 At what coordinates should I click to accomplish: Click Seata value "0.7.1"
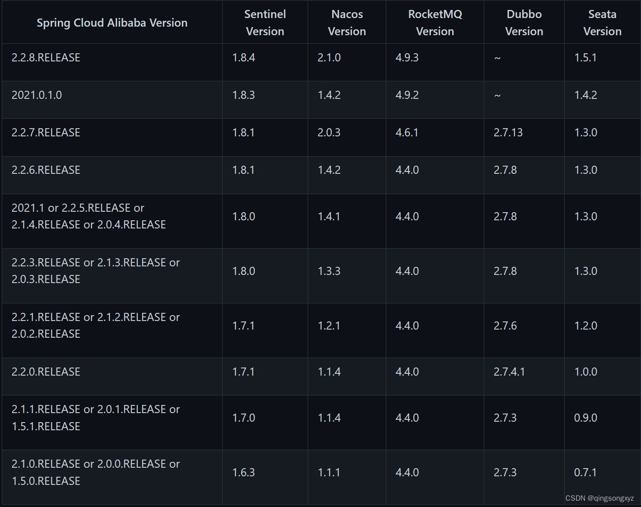click(585, 473)
